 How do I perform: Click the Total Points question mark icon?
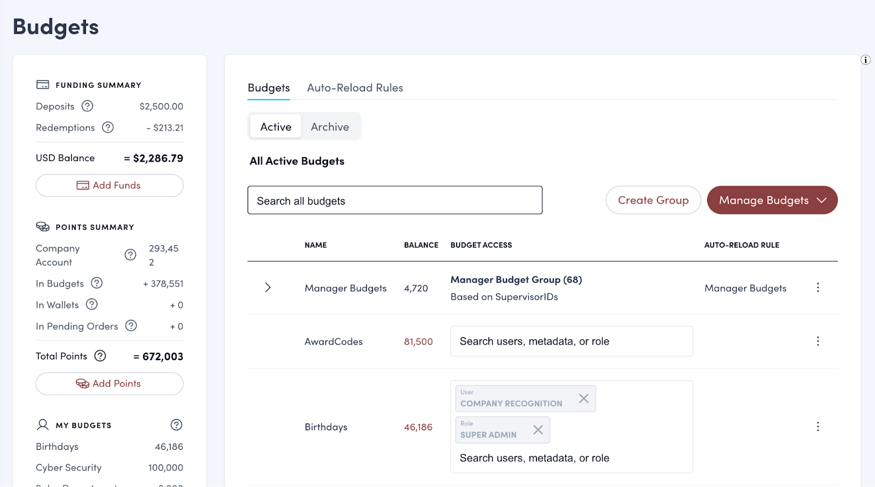pyautogui.click(x=100, y=356)
